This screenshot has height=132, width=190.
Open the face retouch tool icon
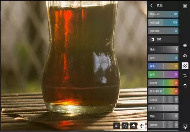click(185, 86)
